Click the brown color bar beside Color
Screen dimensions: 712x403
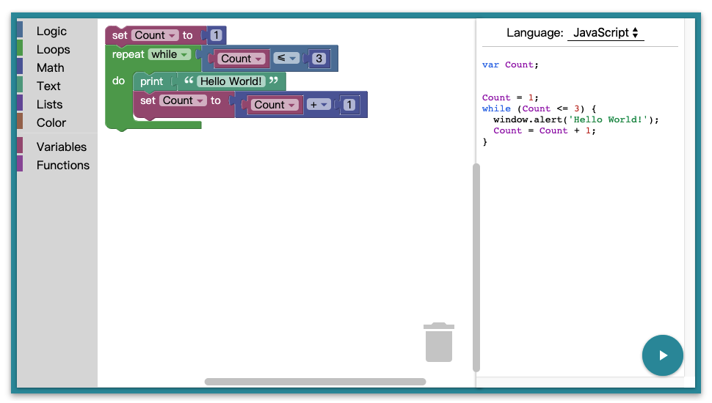pos(20,121)
